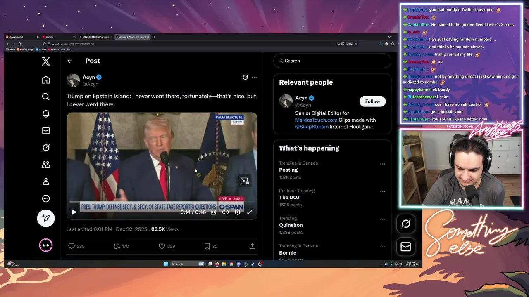Open post's three-dot more menu

(254, 77)
